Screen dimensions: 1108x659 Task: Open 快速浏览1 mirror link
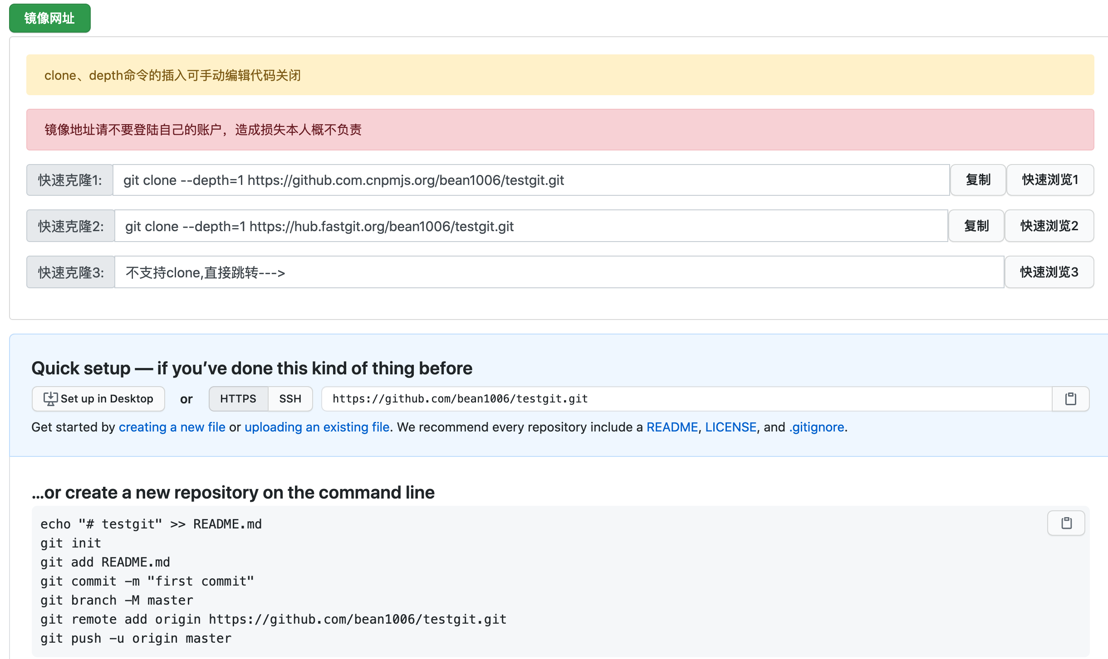[x=1049, y=180]
